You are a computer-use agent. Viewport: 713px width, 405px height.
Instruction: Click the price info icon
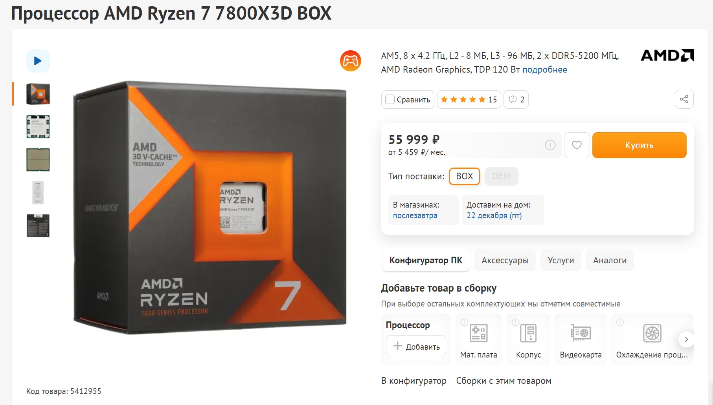tap(550, 145)
